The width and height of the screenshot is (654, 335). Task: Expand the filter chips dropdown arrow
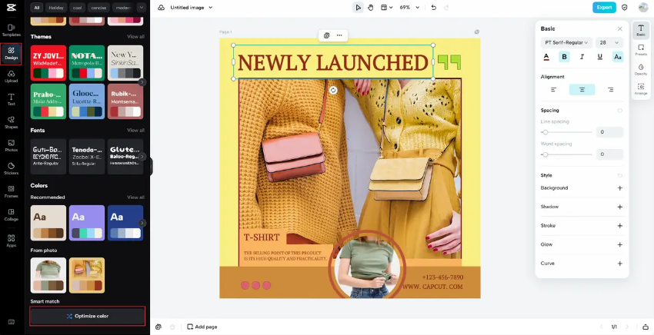[142, 8]
